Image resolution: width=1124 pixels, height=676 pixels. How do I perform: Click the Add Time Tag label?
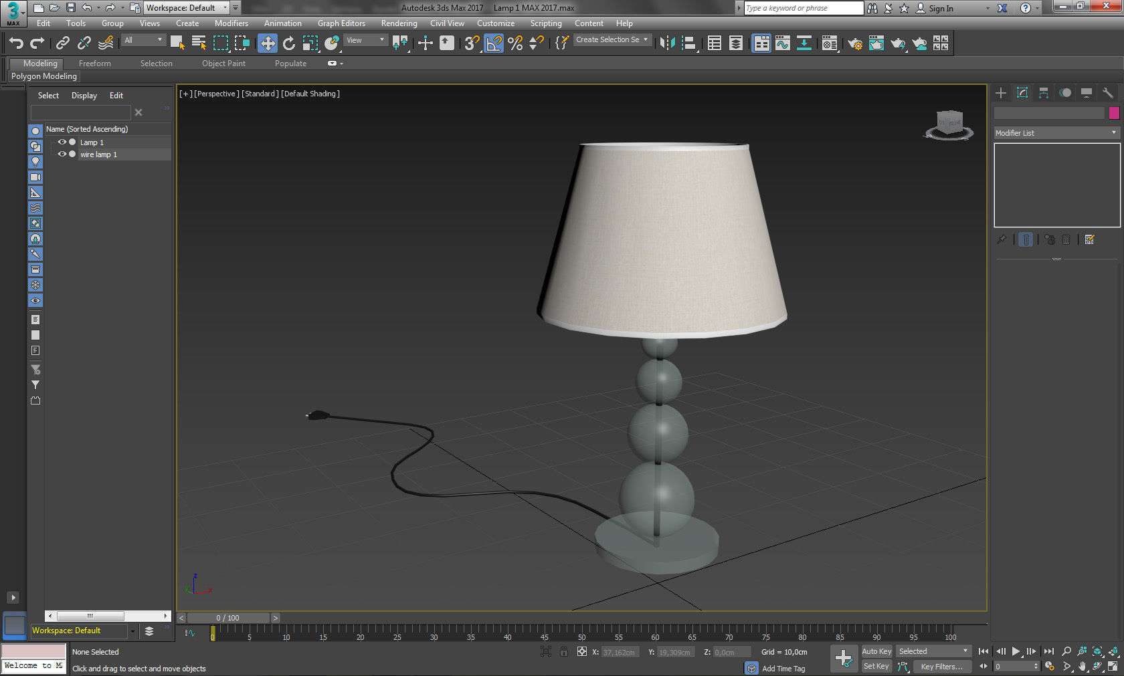(x=783, y=669)
